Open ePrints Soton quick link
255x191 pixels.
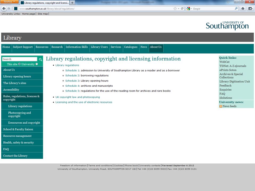(228, 70)
